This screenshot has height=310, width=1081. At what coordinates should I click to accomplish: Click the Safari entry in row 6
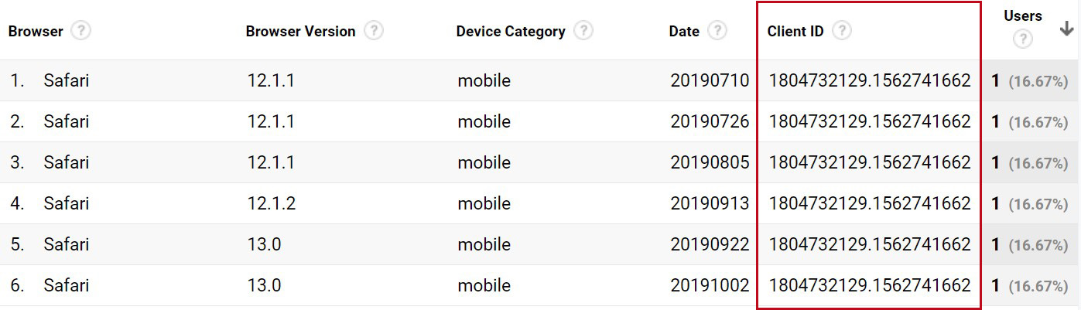[x=66, y=285]
